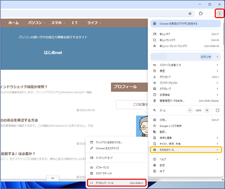Screen dimensions: 225x189
Task: Open タスク マネージャ entry
Action: click(117, 173)
